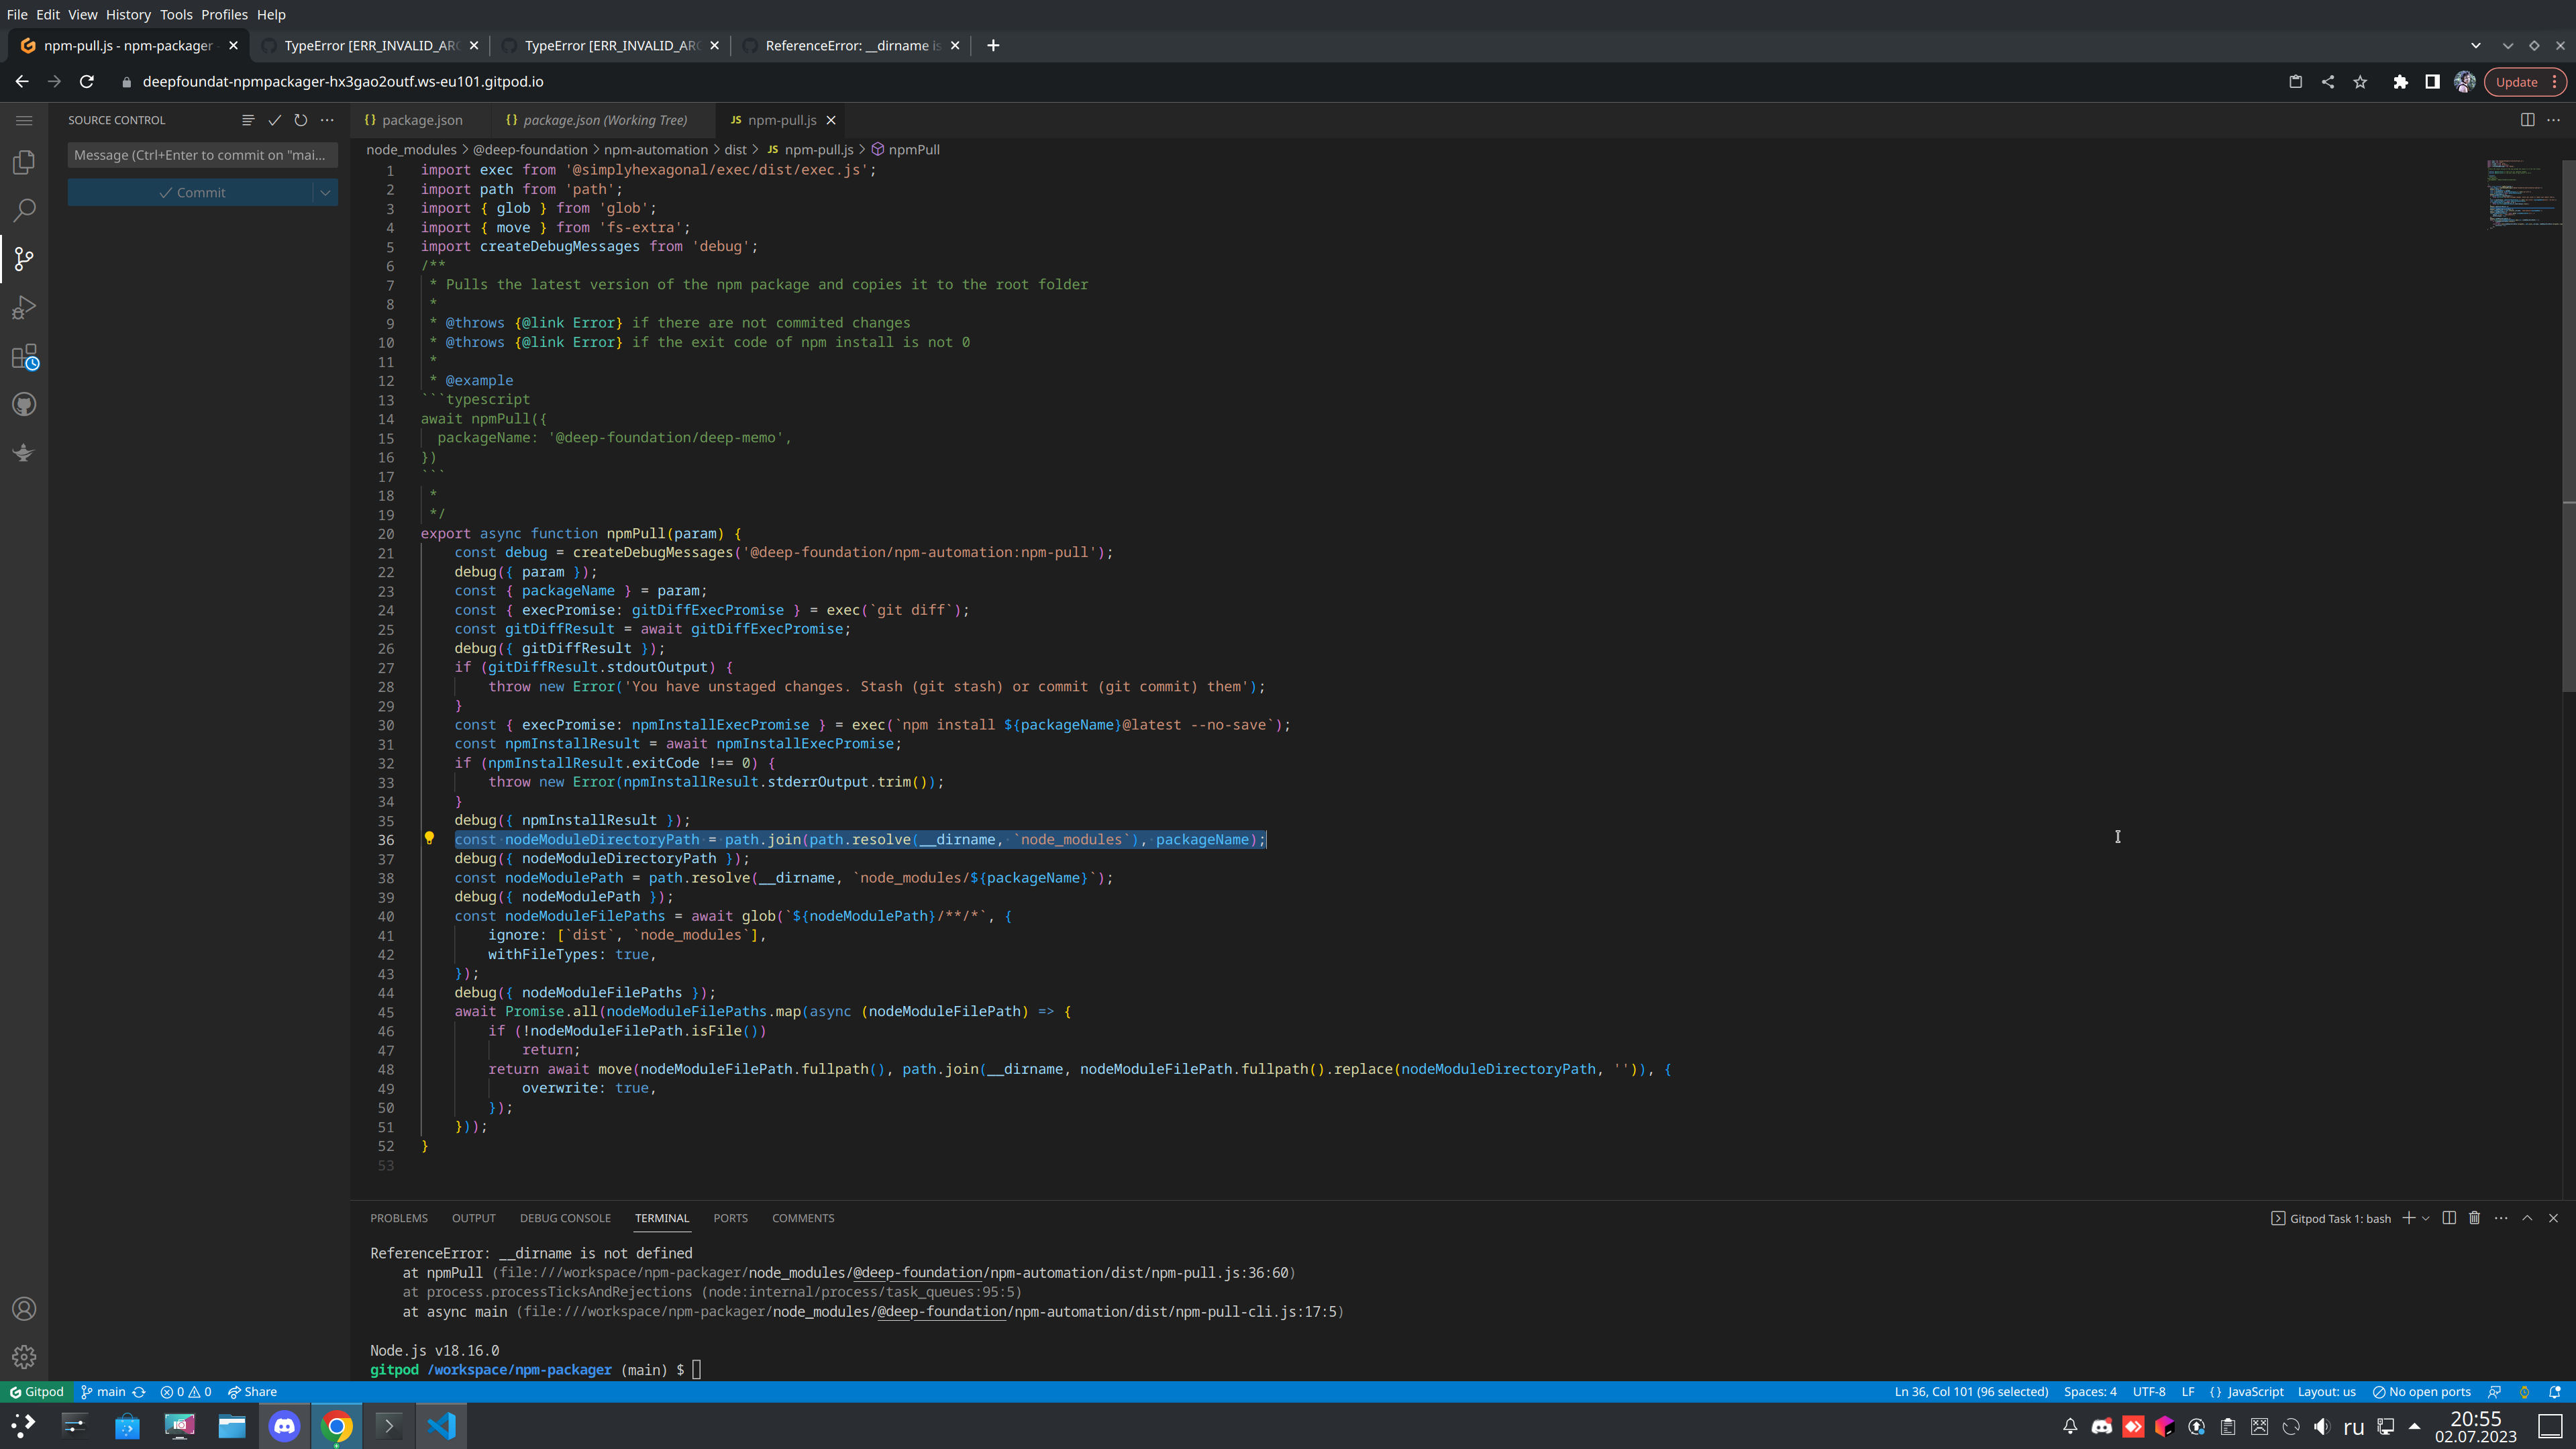Open the Search view in activity bar

24,210
